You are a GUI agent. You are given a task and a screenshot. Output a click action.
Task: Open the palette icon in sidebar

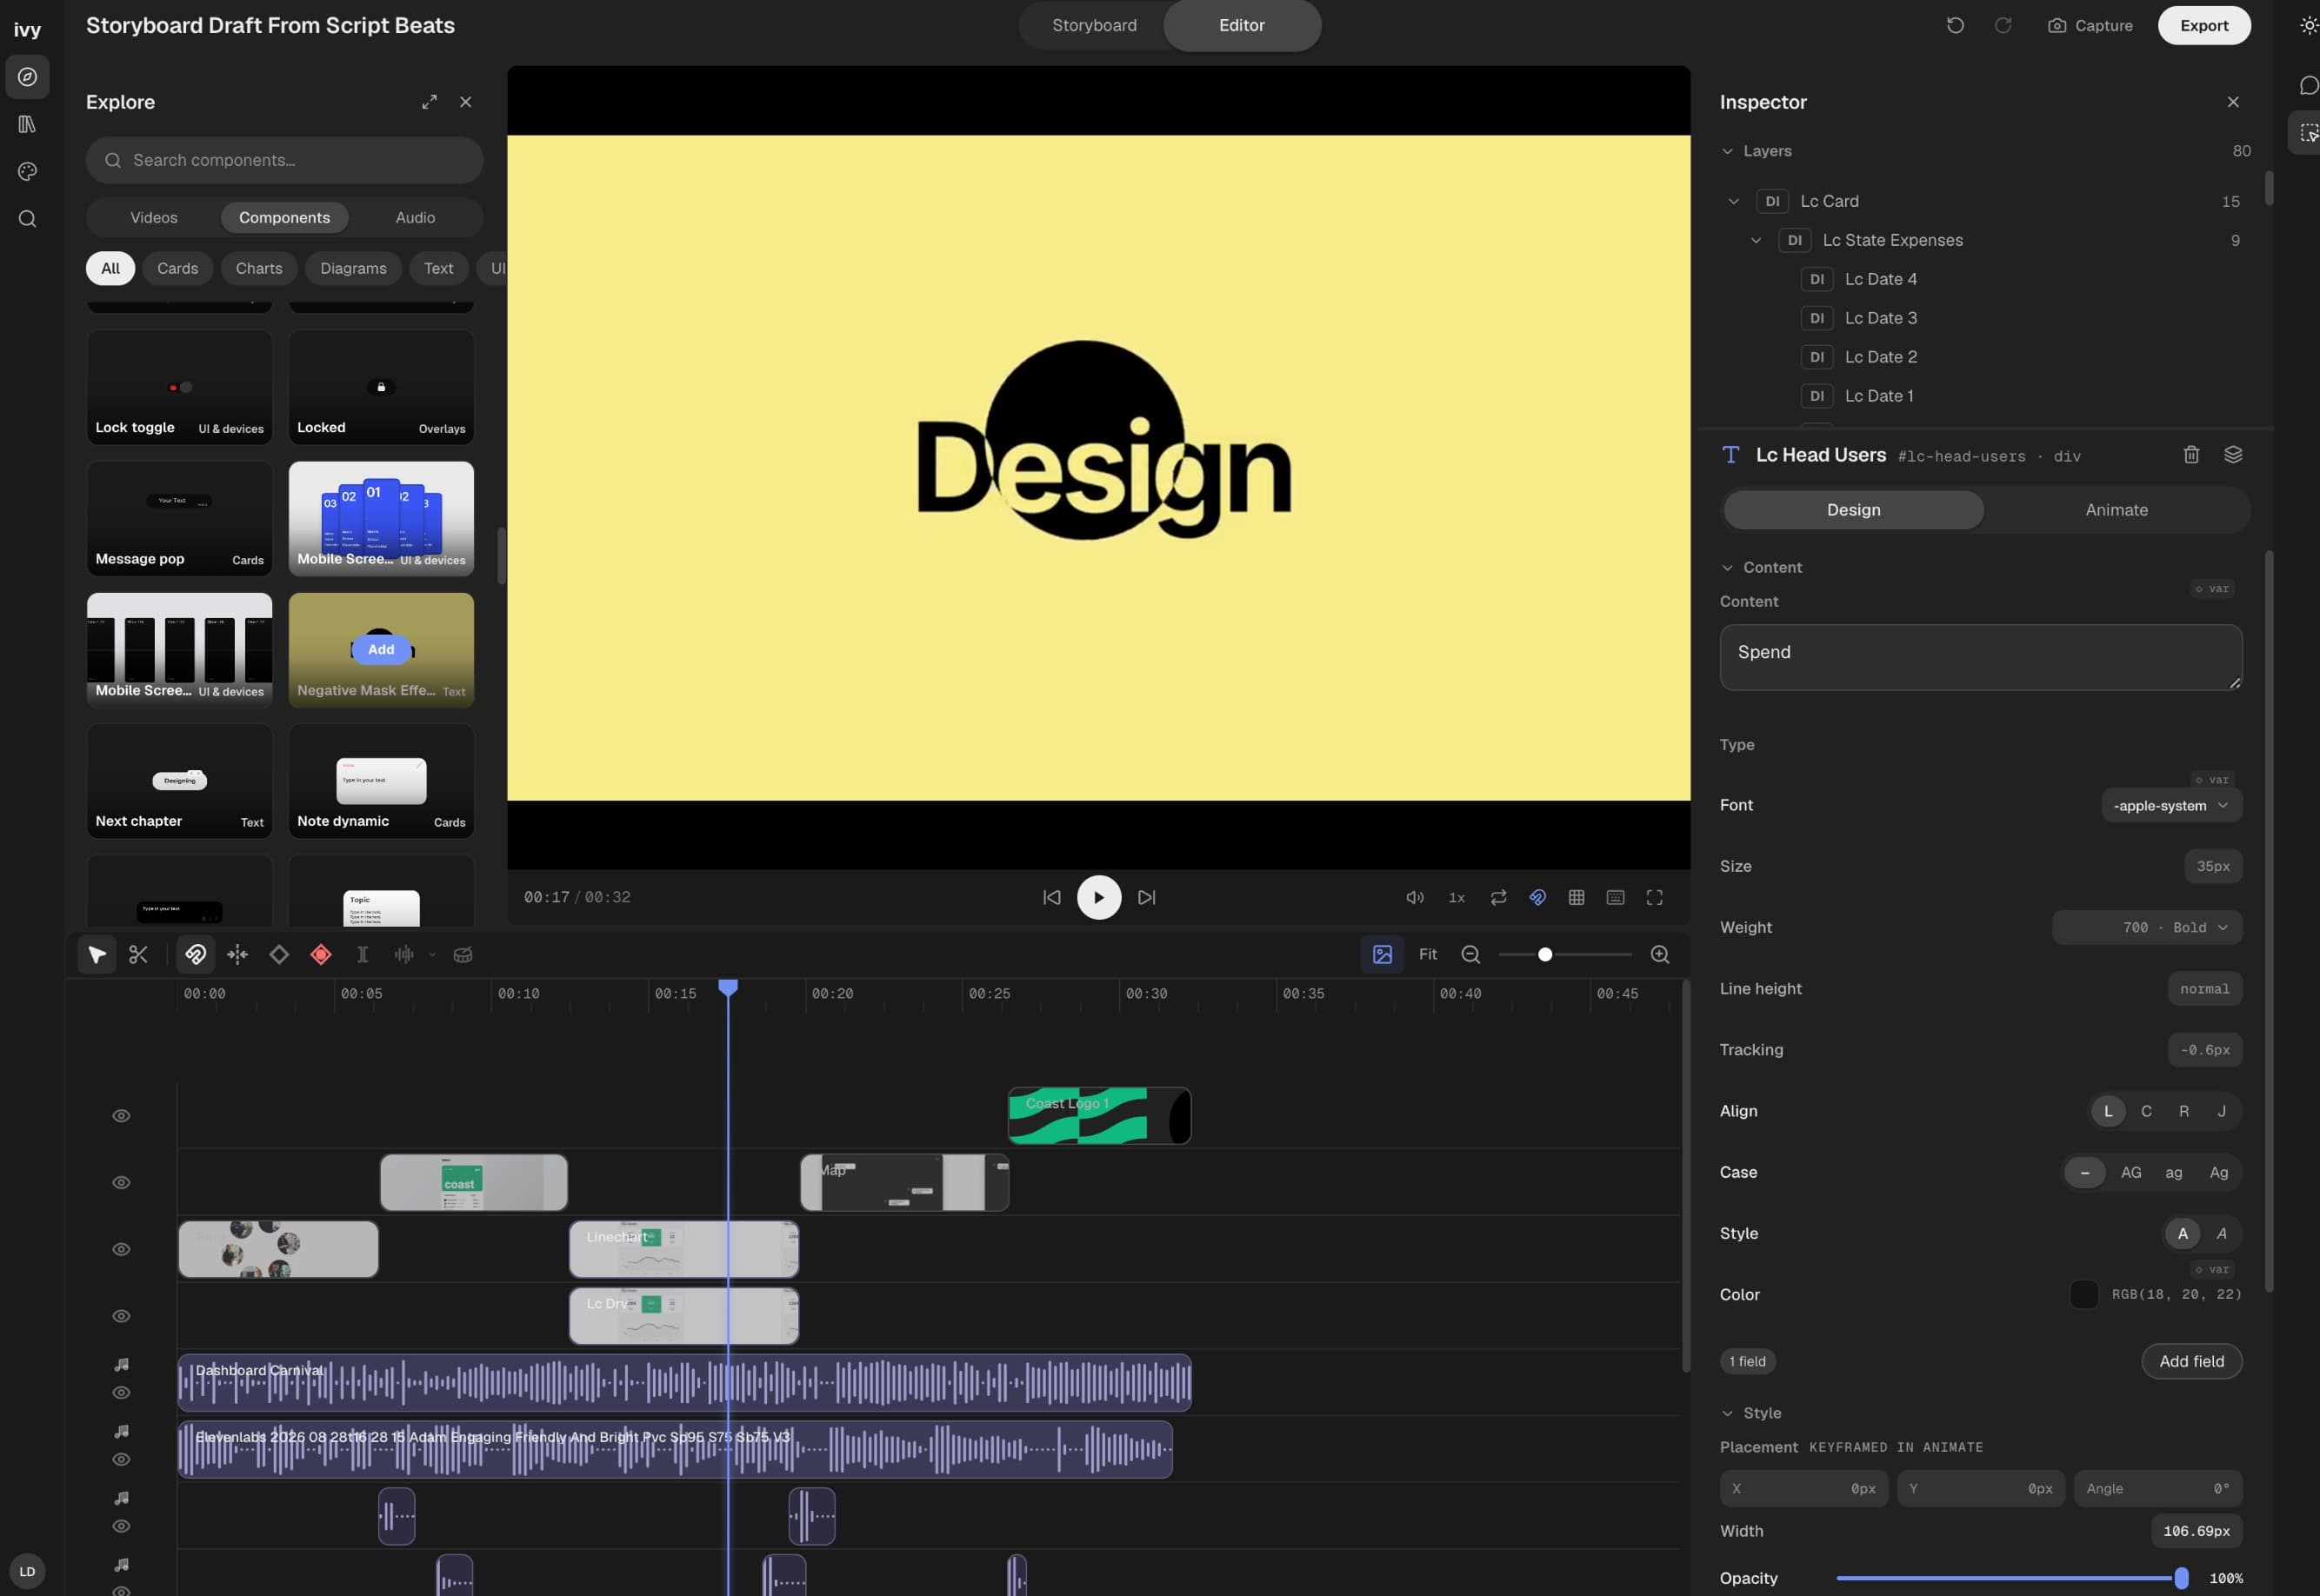(27, 172)
